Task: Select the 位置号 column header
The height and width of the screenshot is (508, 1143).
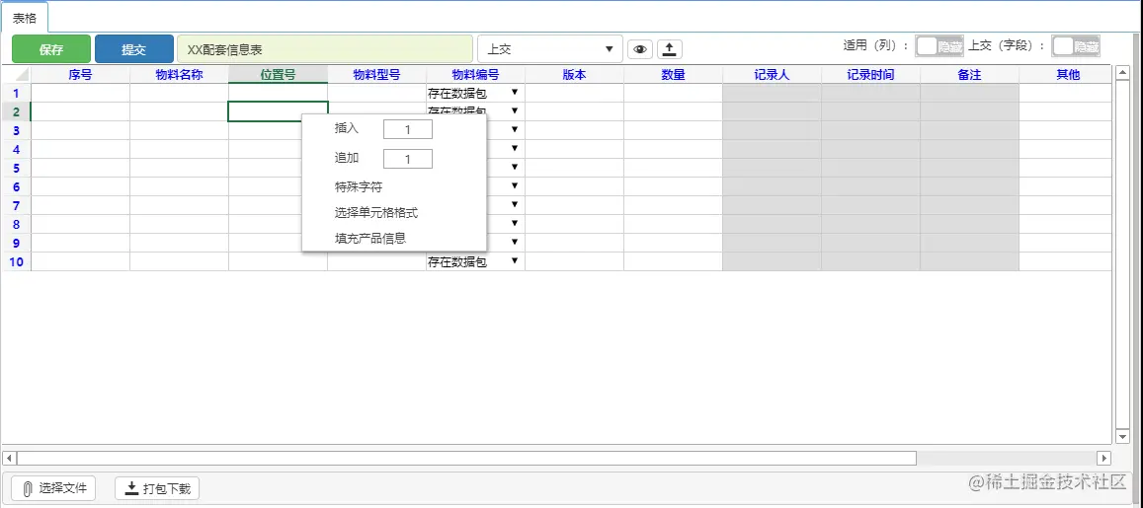Action: pyautogui.click(x=278, y=74)
